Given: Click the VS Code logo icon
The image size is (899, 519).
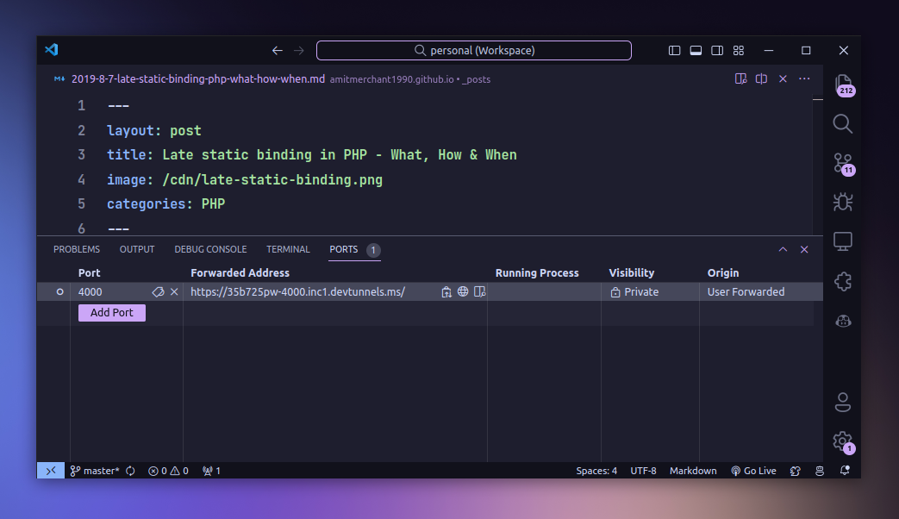Looking at the screenshot, I should (52, 50).
